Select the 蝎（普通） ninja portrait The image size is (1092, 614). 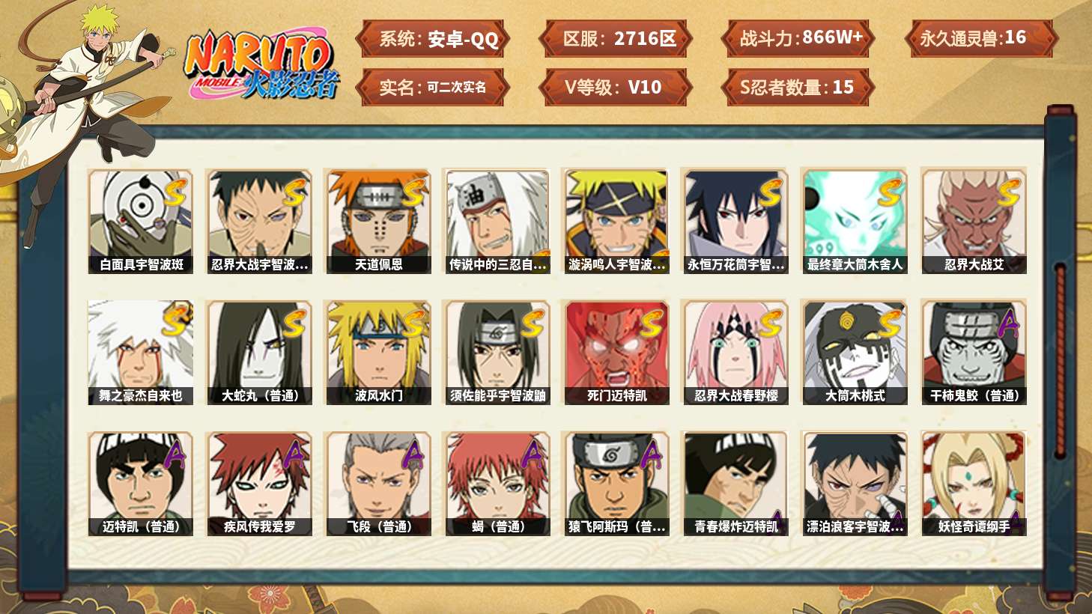click(x=497, y=484)
